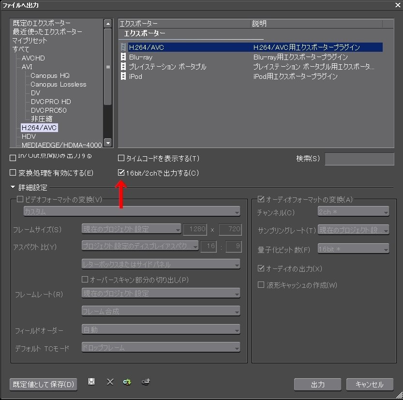This screenshot has width=403, height=400.
Task: Click the tree scrollbar up arrow
Action: point(108,24)
